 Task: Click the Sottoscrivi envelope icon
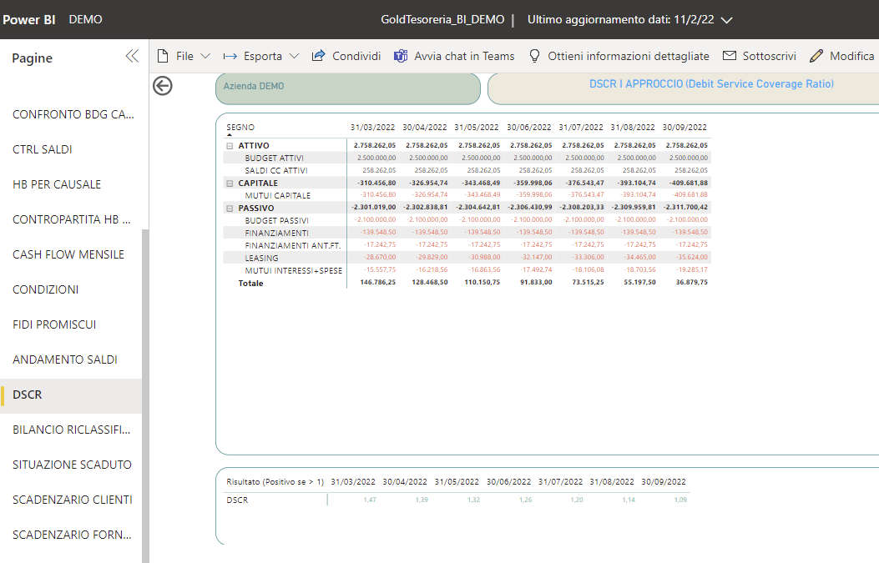point(729,55)
